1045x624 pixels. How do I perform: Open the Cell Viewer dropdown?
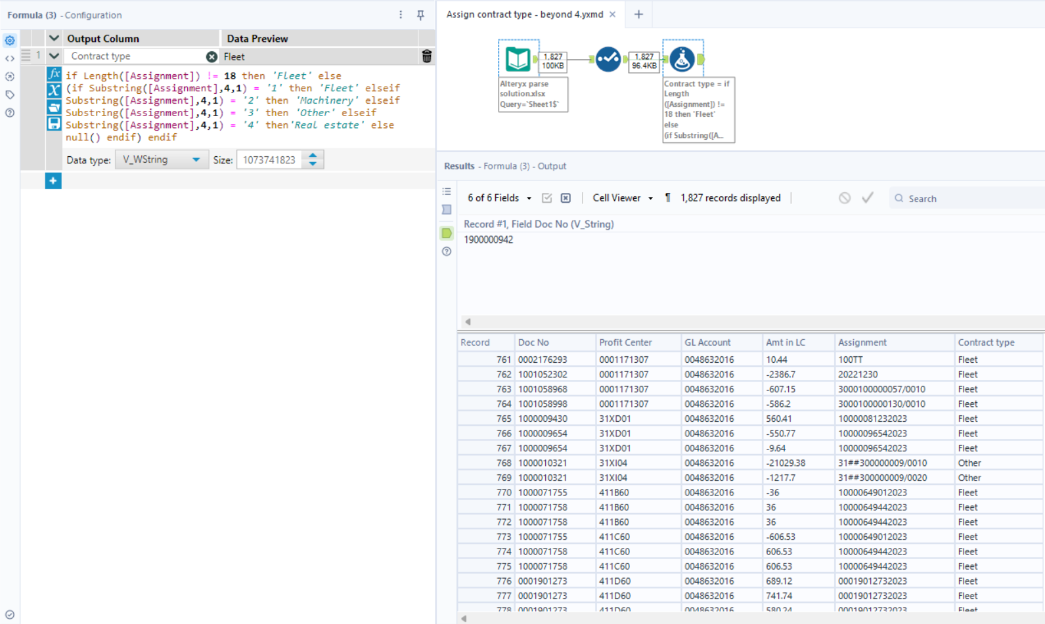(622, 198)
